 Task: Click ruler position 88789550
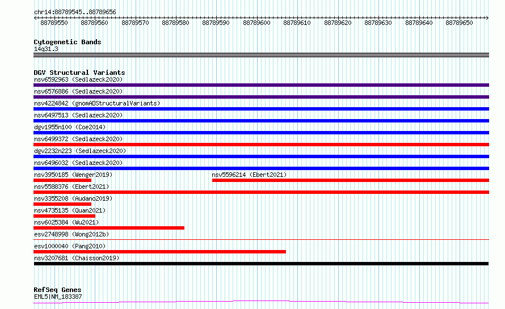[x=54, y=23]
